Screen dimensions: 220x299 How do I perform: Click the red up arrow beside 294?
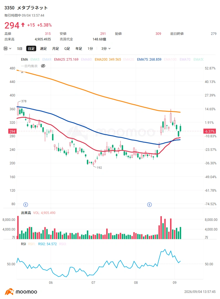pos(23,25)
